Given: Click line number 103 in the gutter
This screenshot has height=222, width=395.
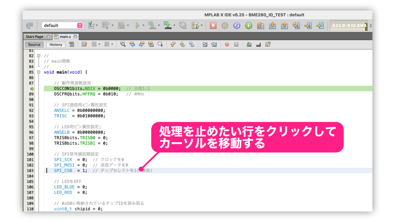Looking at the screenshot, I should tap(30, 170).
